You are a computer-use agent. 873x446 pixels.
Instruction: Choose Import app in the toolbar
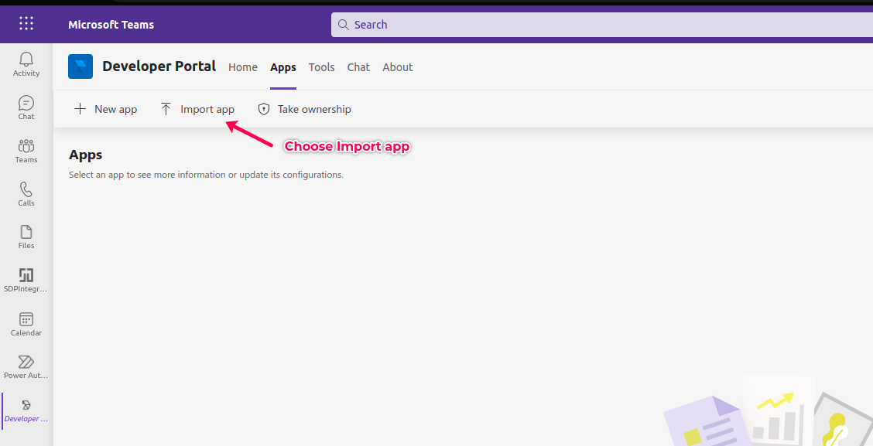(197, 109)
